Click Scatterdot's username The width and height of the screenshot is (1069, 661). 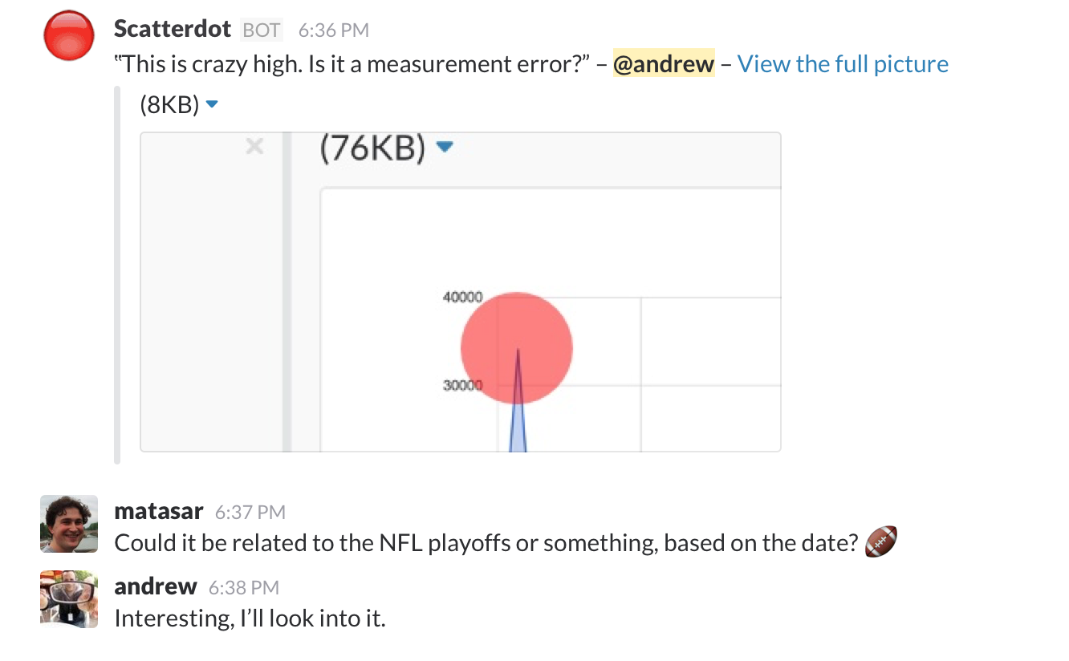tap(172, 29)
